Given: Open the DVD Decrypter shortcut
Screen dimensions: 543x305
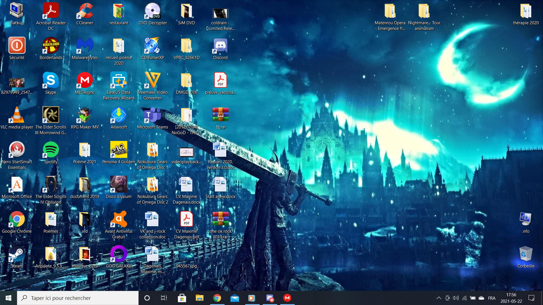Looking at the screenshot, I should tap(153, 14).
